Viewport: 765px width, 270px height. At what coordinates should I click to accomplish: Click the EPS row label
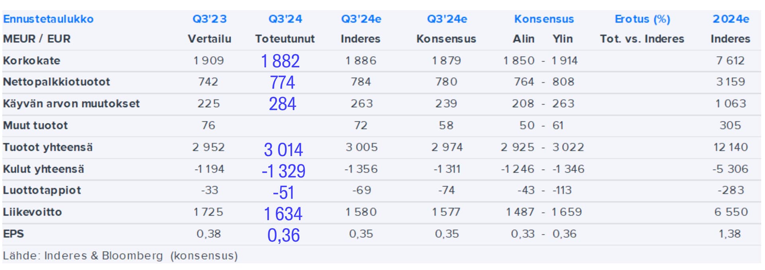(14, 234)
